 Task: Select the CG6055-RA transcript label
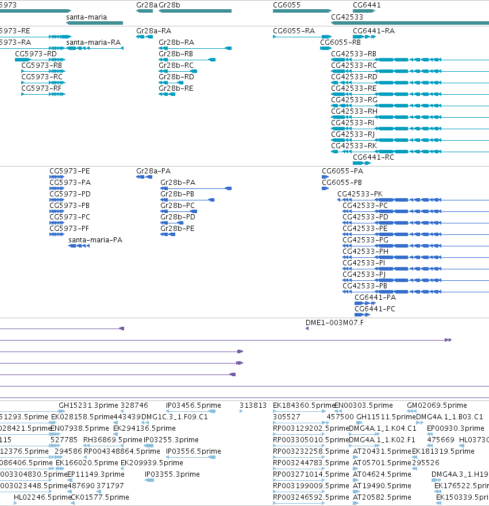coord(294,31)
